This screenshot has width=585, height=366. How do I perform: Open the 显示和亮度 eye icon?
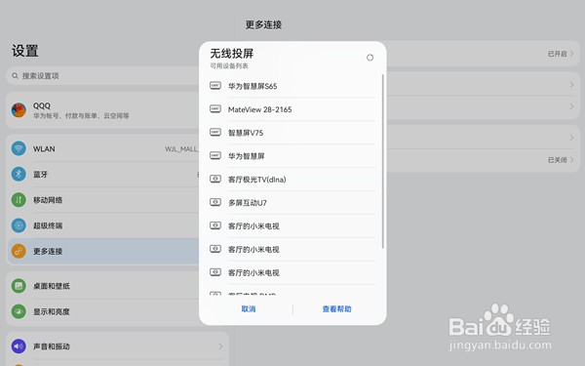(19, 311)
